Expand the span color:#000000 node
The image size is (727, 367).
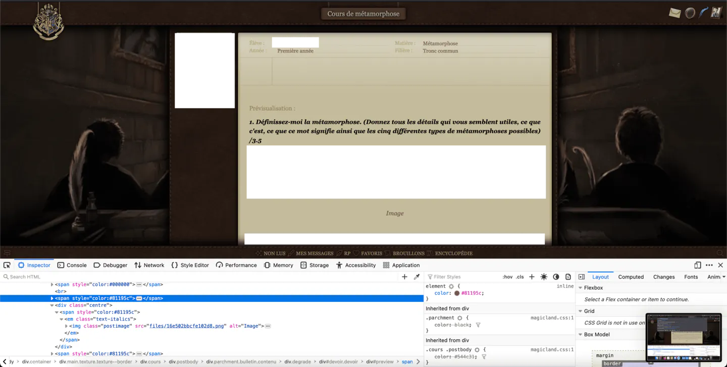pos(52,285)
